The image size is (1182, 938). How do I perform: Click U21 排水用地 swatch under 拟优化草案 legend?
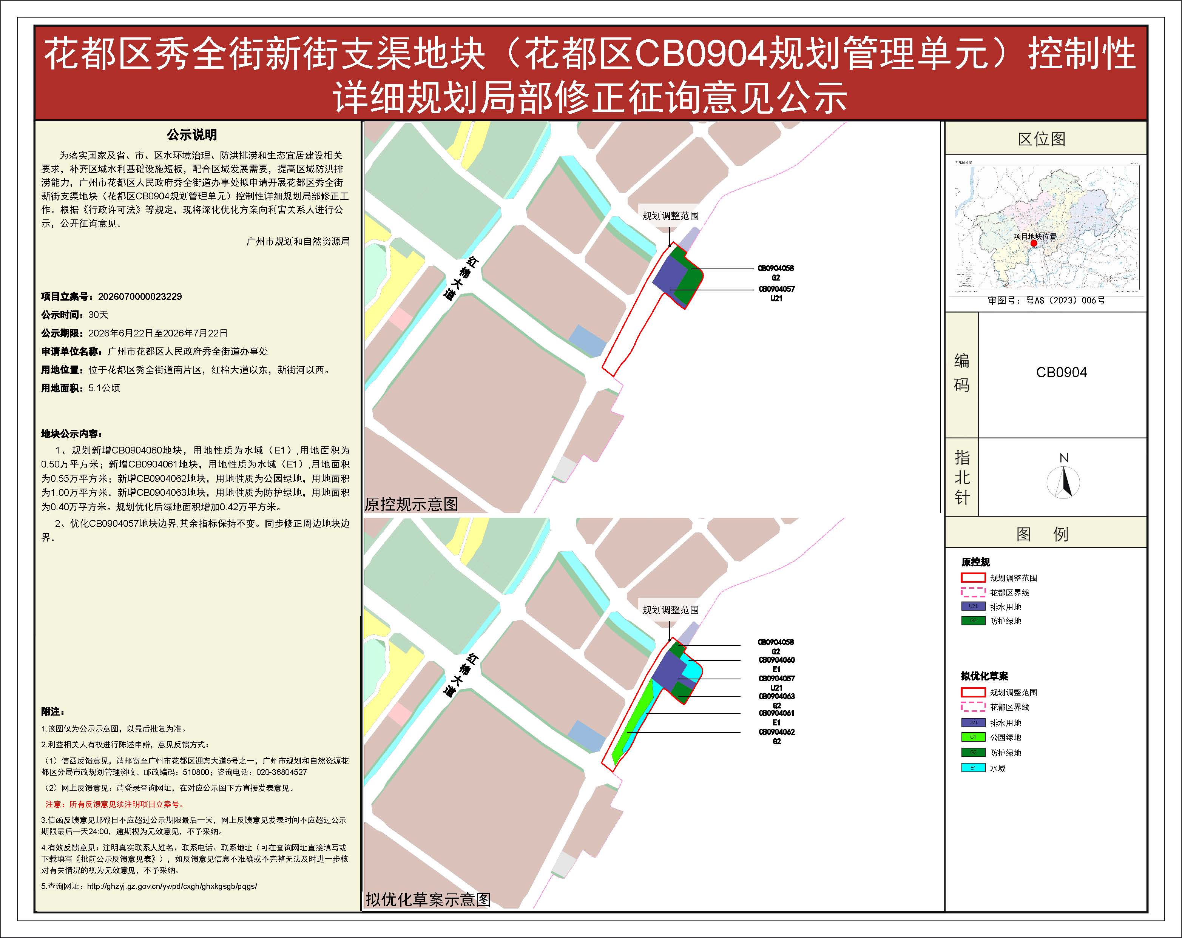973,722
